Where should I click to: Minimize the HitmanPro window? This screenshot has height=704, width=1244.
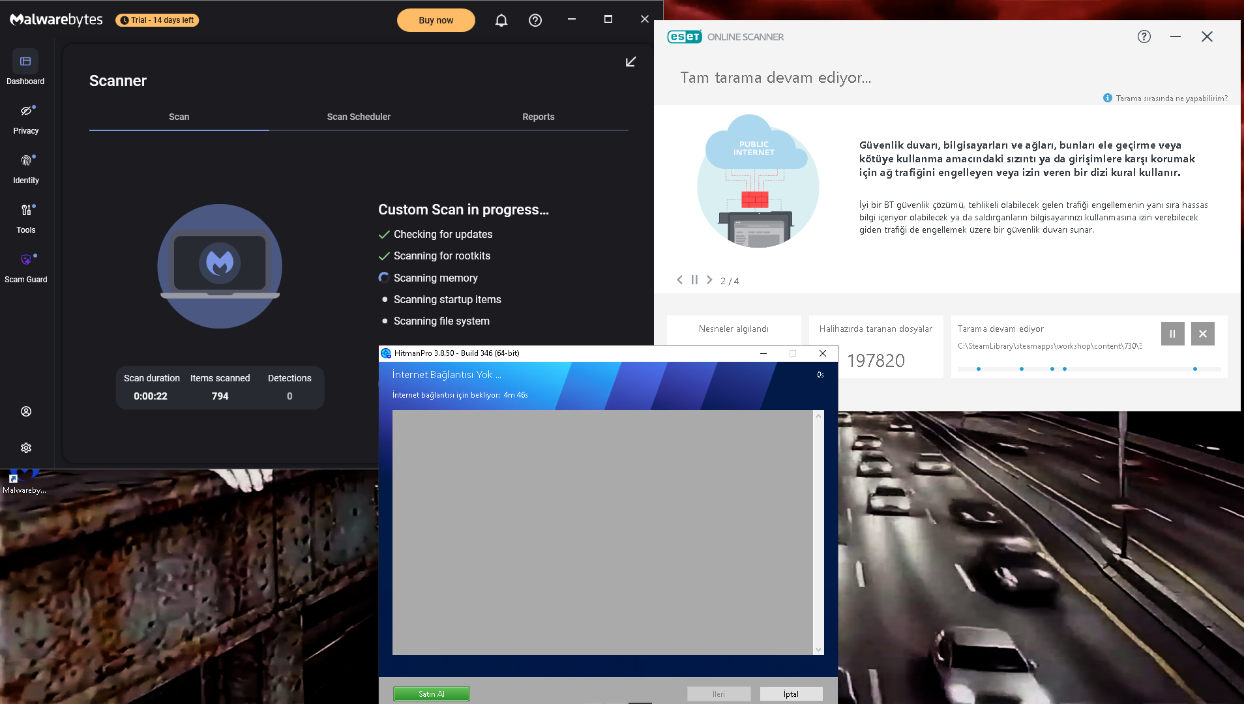(763, 353)
